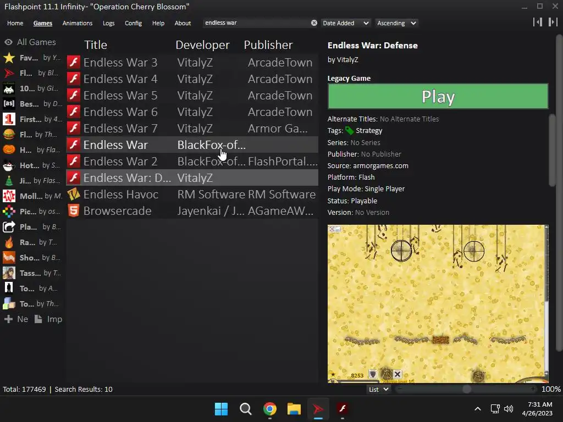Click the Endless War: Defense screenshot thumbnail

pos(438,303)
